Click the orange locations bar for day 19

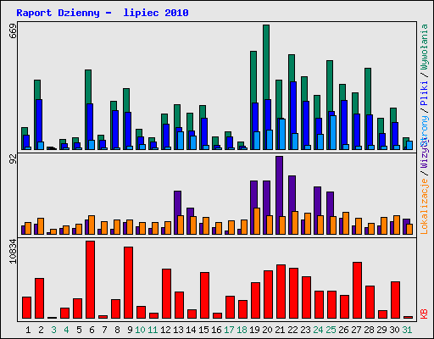tap(257, 221)
